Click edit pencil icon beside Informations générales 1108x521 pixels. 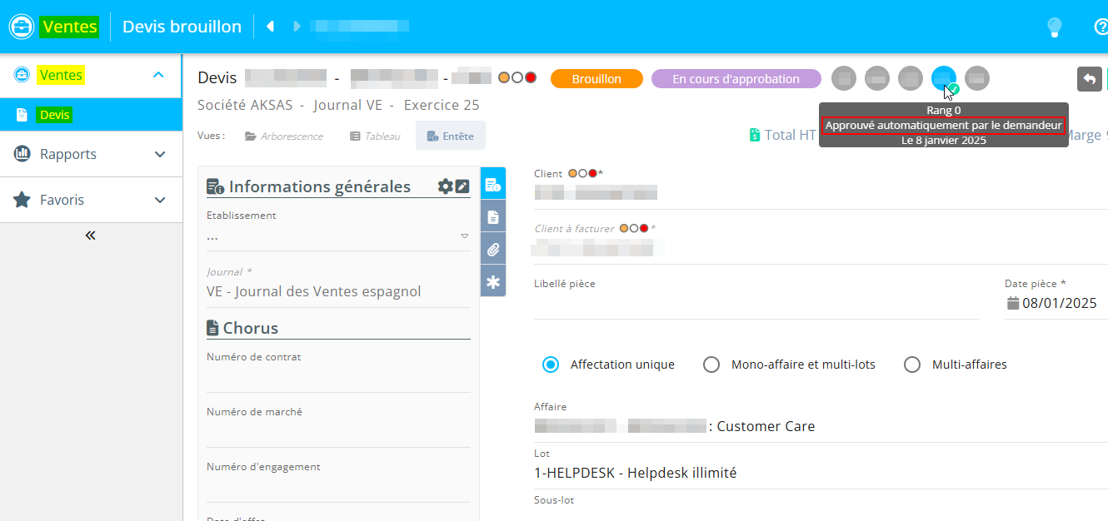click(x=462, y=186)
